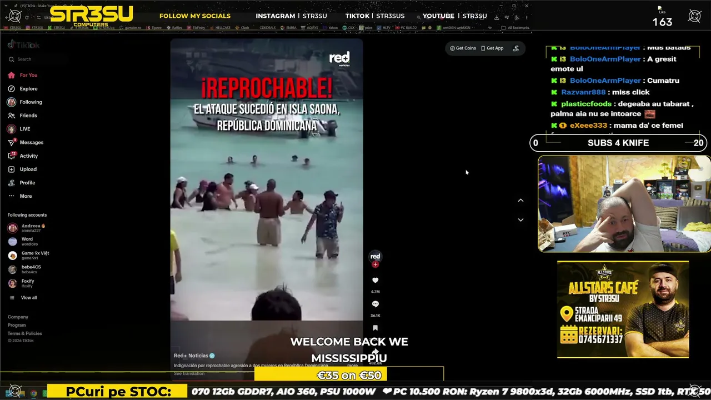The width and height of the screenshot is (711, 400).
Task: Go to your Profile
Action: (21, 183)
